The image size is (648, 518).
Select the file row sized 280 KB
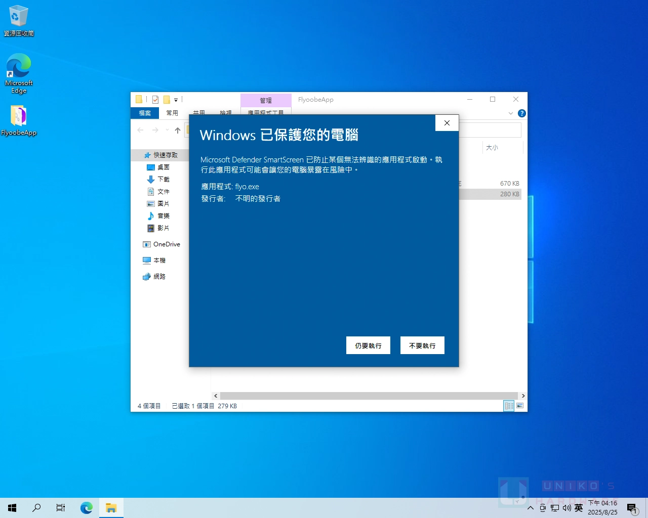(x=490, y=194)
